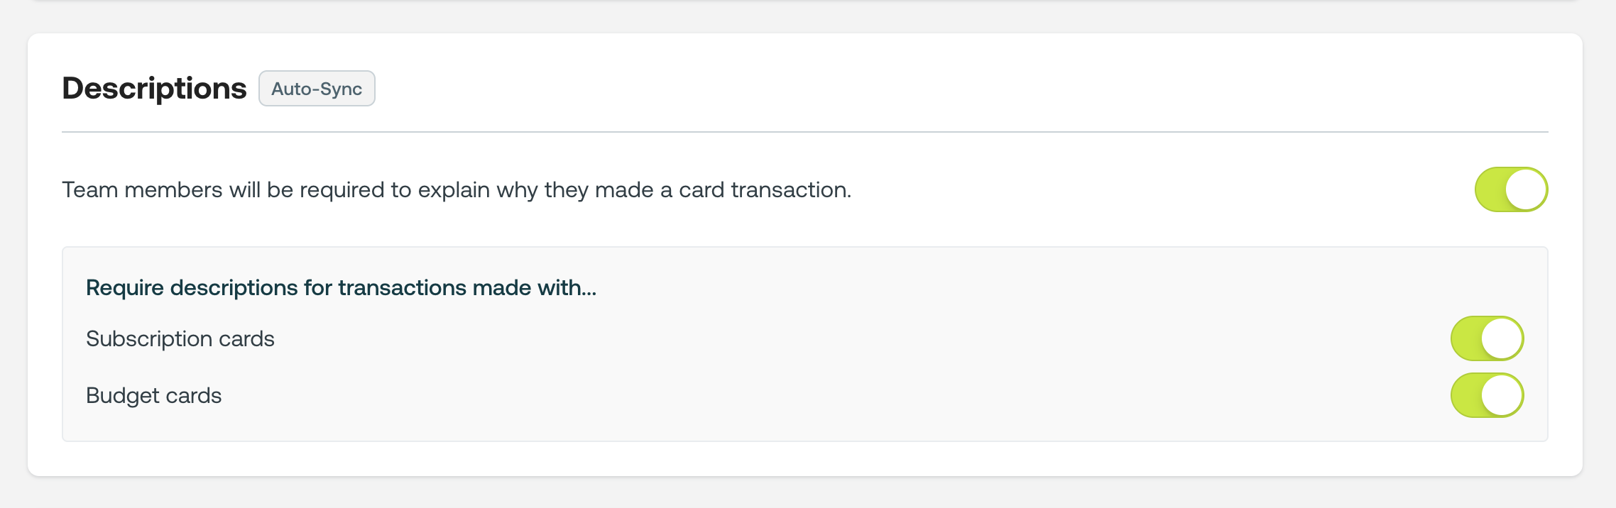Switch off the Budget cards toggle
Screen dimensions: 1616x508
(x=1487, y=395)
